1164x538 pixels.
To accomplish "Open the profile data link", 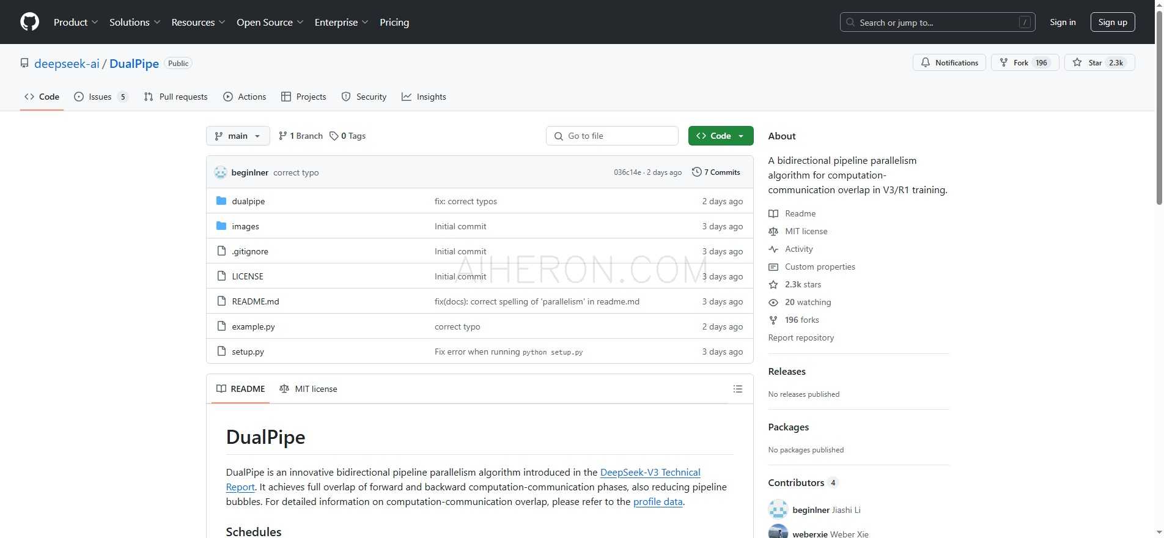I will pos(658,501).
